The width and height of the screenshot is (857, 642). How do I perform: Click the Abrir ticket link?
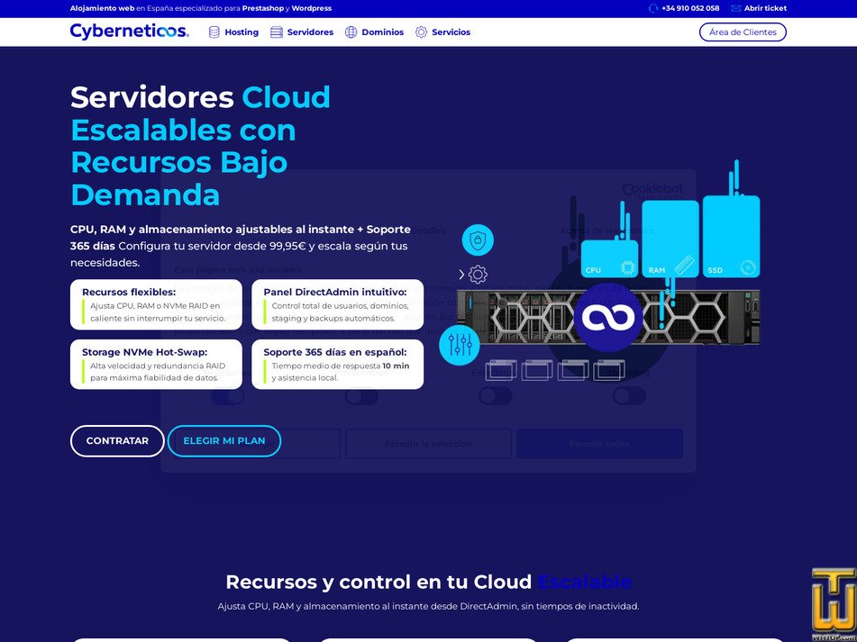coord(765,8)
